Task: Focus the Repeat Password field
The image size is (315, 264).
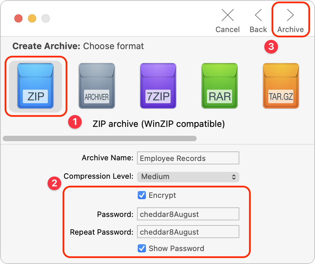Action: (188, 232)
